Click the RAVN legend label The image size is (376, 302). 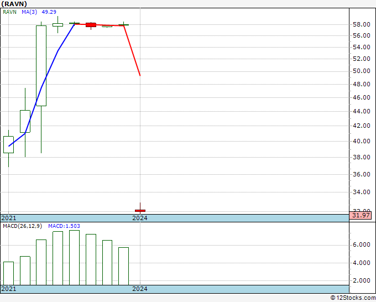tap(9, 12)
